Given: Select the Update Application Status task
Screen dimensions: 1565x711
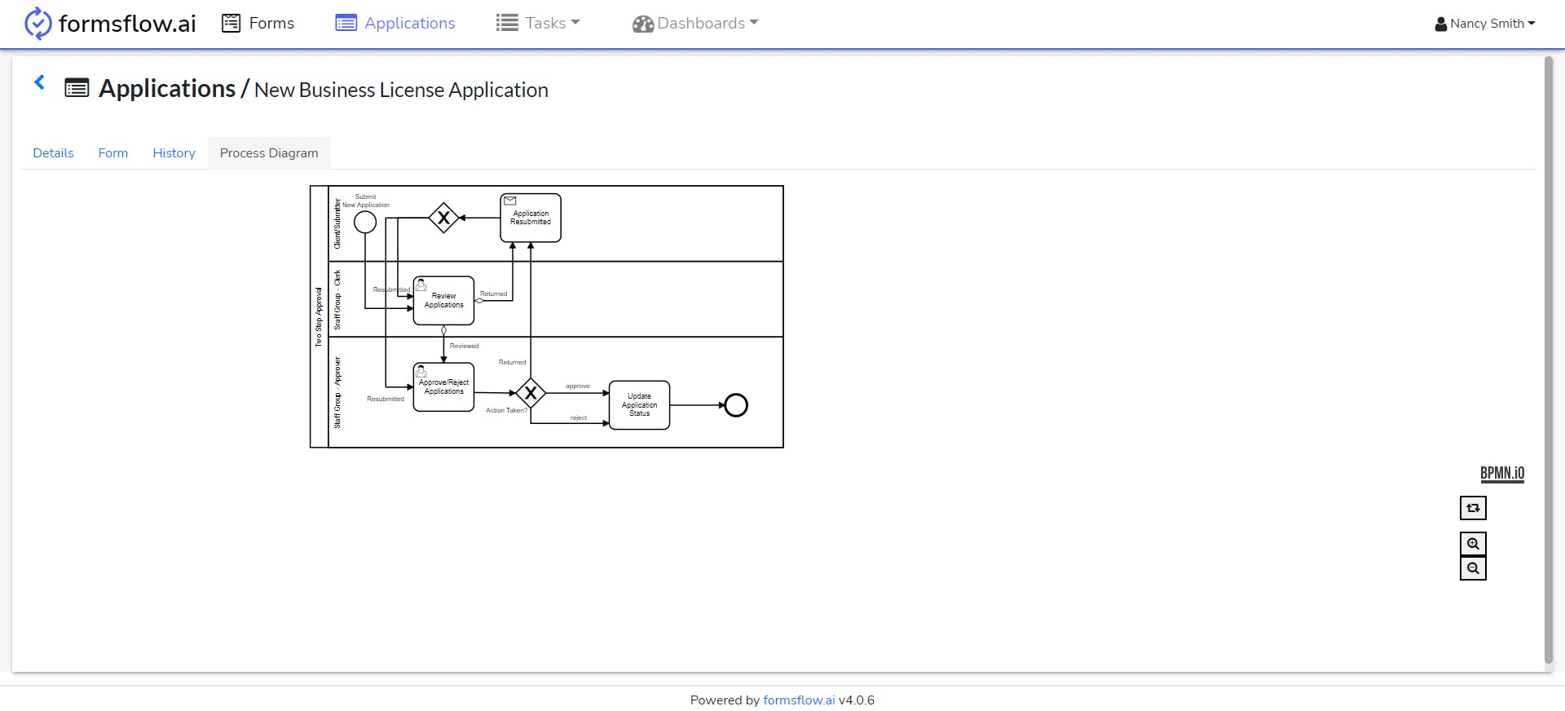Looking at the screenshot, I should (x=640, y=405).
